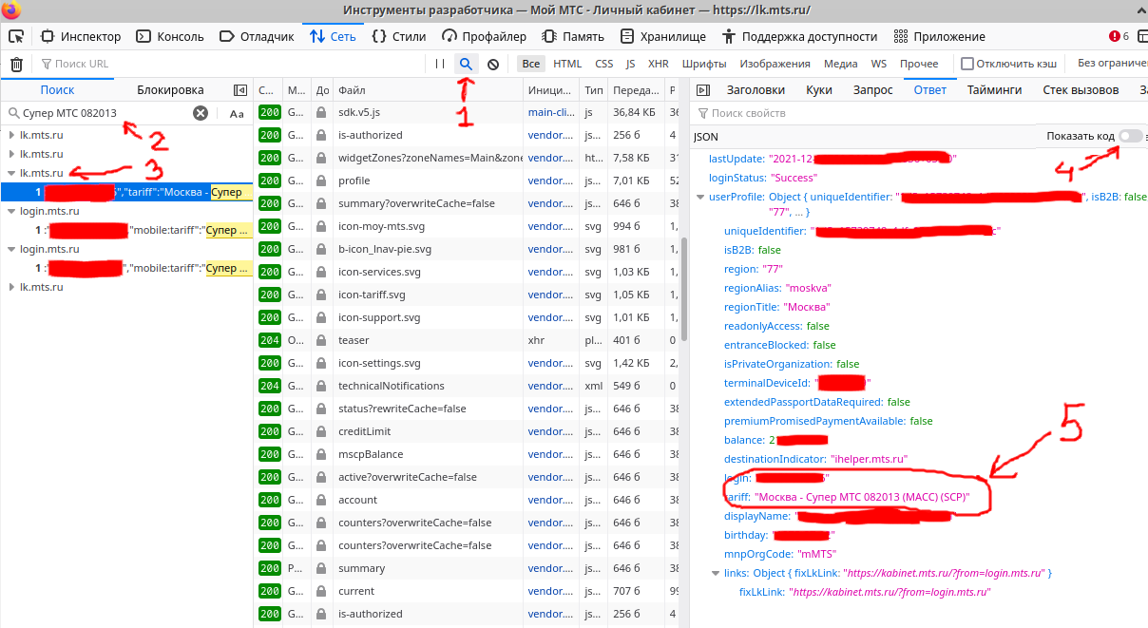Switch to the Блокировка sidebar tab

[x=170, y=90]
